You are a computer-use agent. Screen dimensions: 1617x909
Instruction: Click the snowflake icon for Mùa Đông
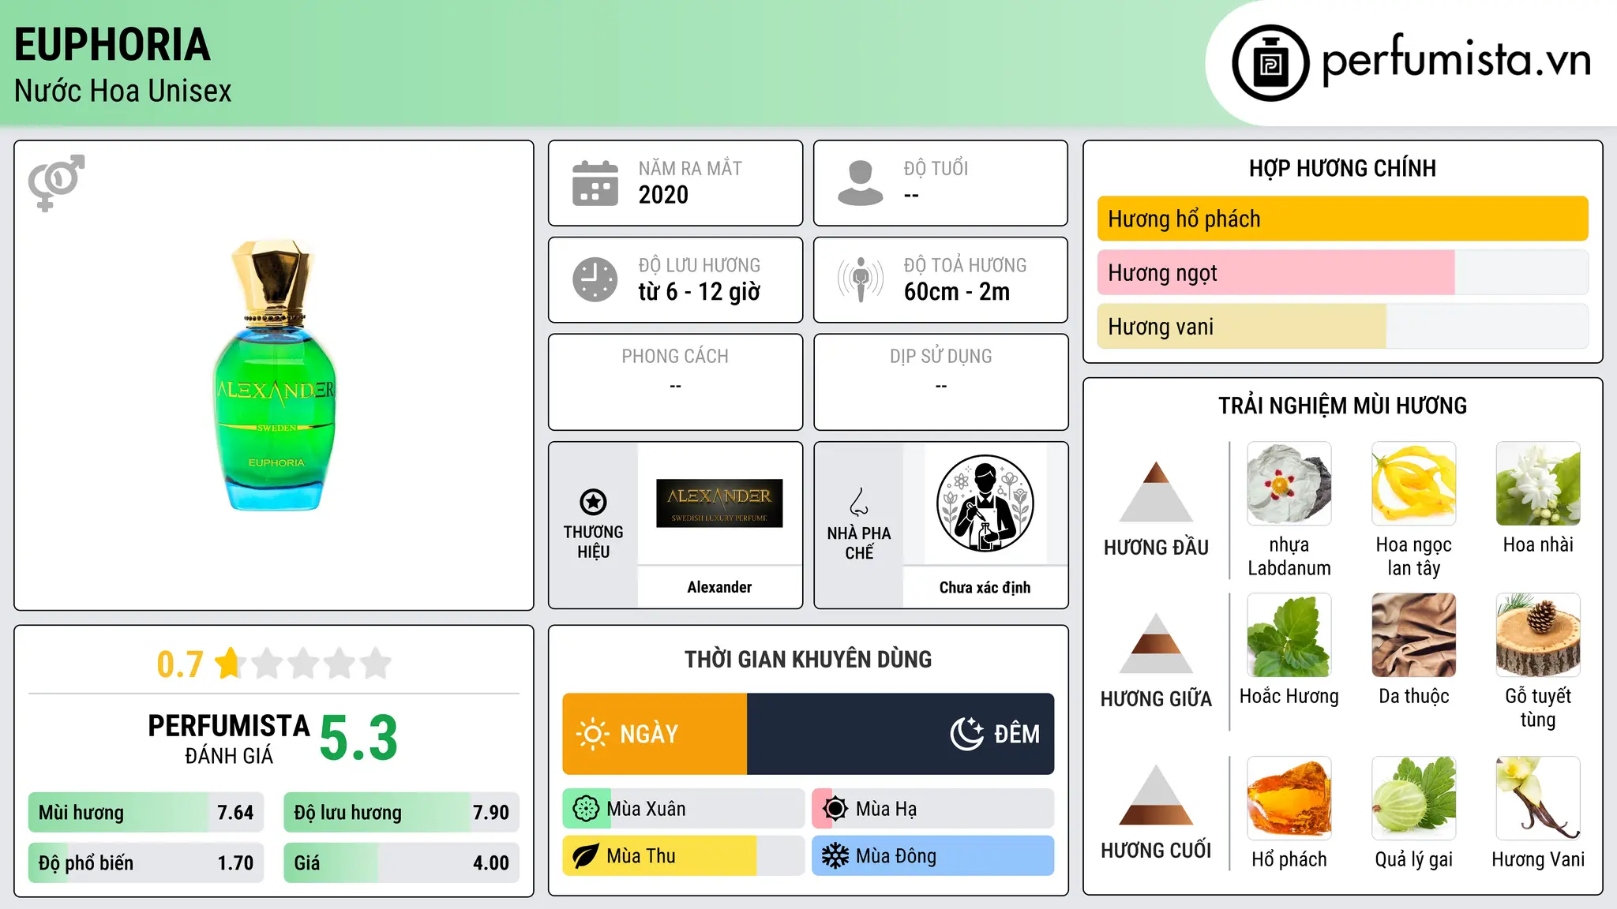click(x=835, y=856)
